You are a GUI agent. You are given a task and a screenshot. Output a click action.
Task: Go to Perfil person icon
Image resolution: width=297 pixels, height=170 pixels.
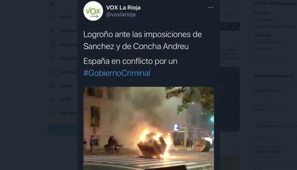52,99
